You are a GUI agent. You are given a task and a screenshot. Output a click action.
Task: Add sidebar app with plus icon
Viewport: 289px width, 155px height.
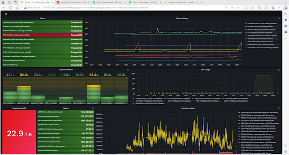[286, 39]
